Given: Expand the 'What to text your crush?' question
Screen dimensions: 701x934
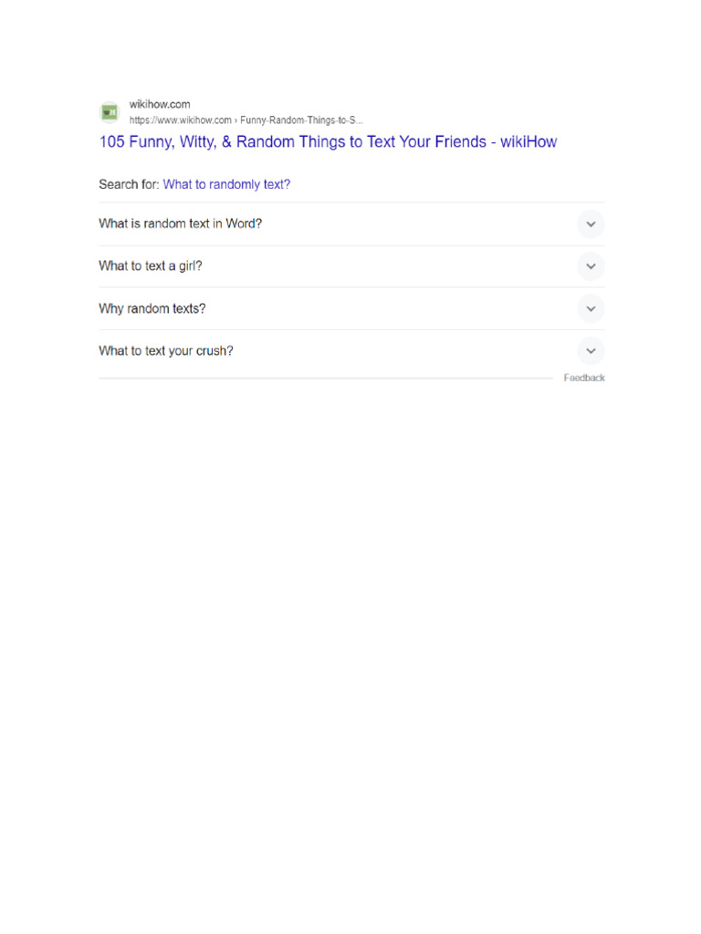Looking at the screenshot, I should point(166,351).
